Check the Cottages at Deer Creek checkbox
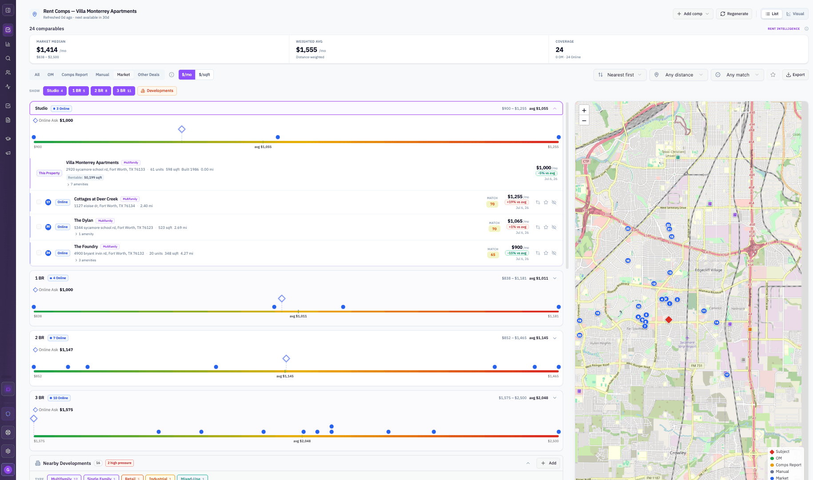813x480 pixels. pos(39,202)
